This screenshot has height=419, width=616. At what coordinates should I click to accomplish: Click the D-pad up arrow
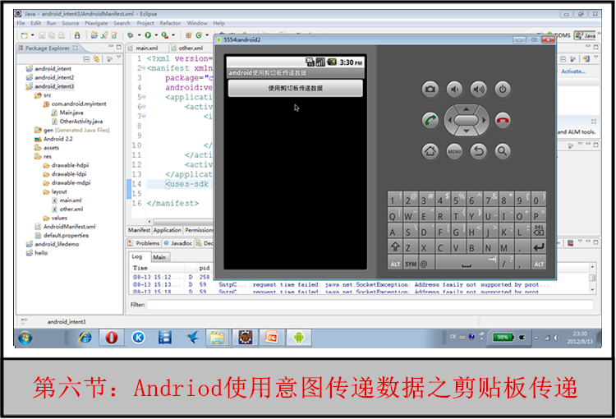467,109
